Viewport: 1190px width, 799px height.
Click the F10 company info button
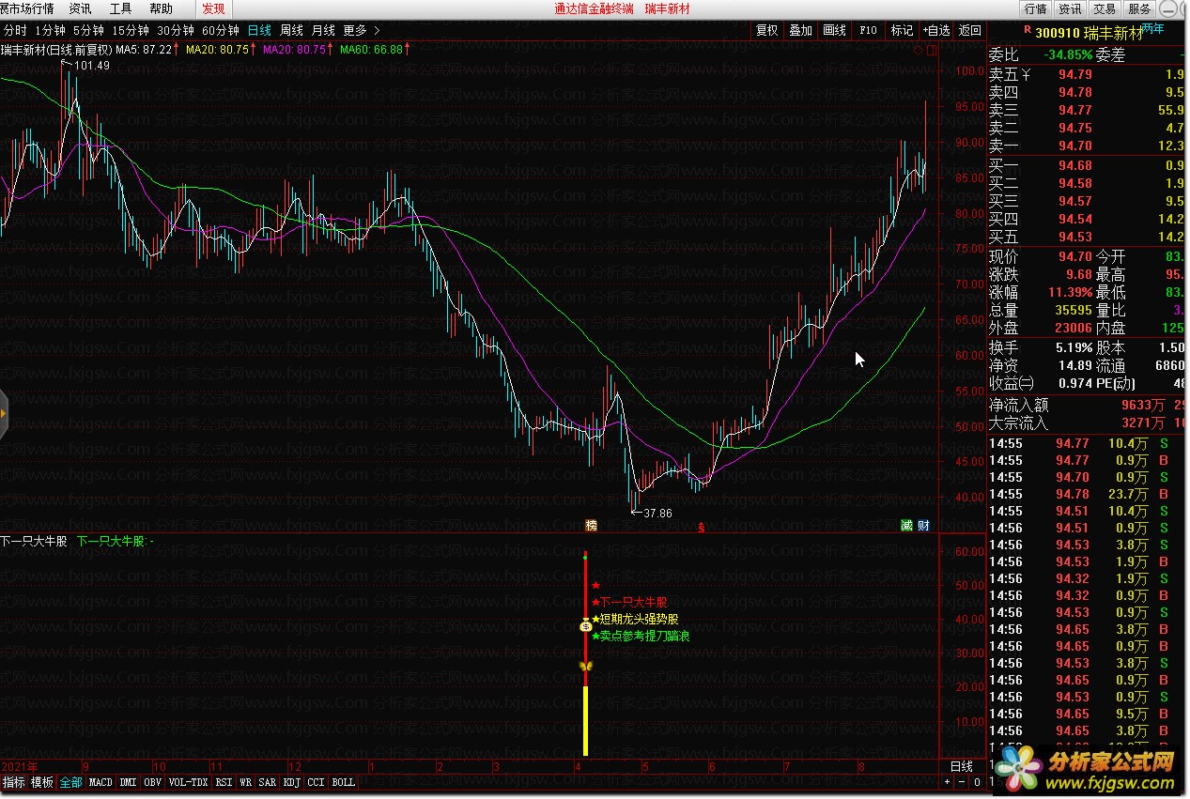click(x=868, y=30)
